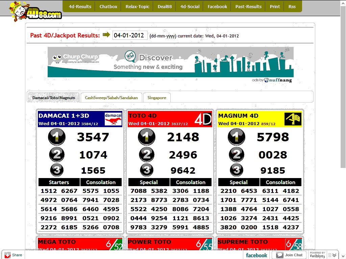Click the Churp Churp Discover banner ad
Viewport: 346px width, 259px height.
(170, 62)
